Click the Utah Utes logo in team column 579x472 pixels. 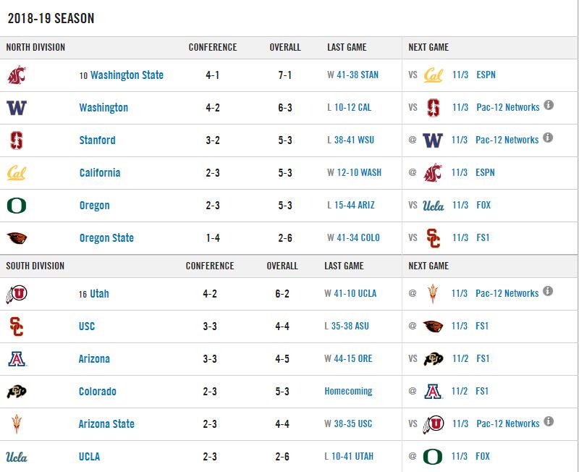click(16, 294)
